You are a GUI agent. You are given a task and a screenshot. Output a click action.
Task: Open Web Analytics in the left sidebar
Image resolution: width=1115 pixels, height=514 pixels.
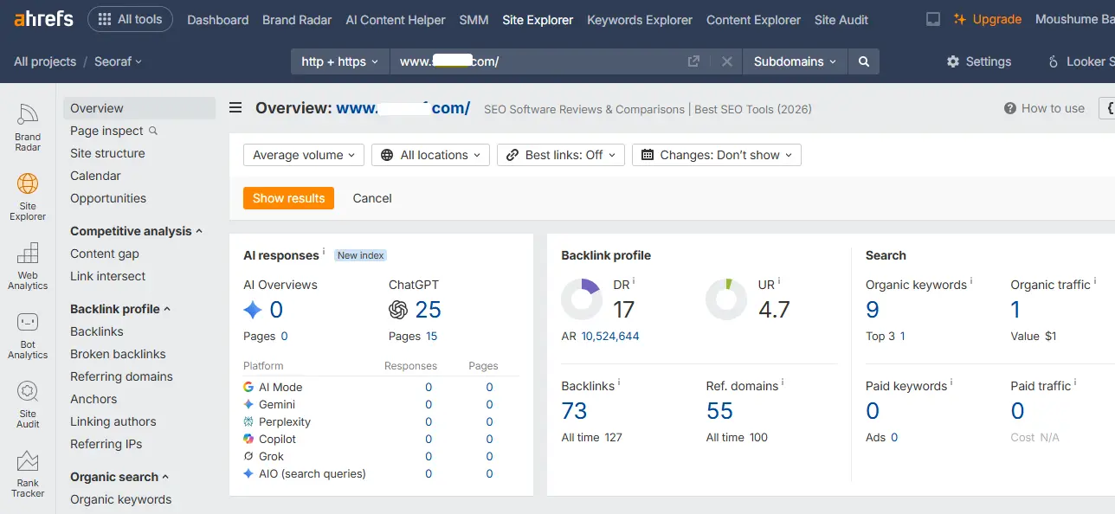tap(28, 266)
